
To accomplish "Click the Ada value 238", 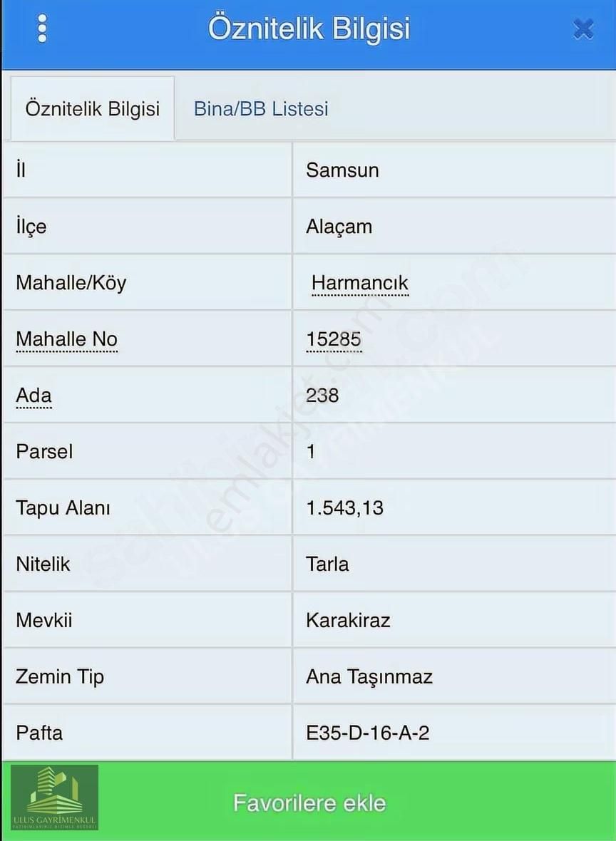I will [x=322, y=396].
